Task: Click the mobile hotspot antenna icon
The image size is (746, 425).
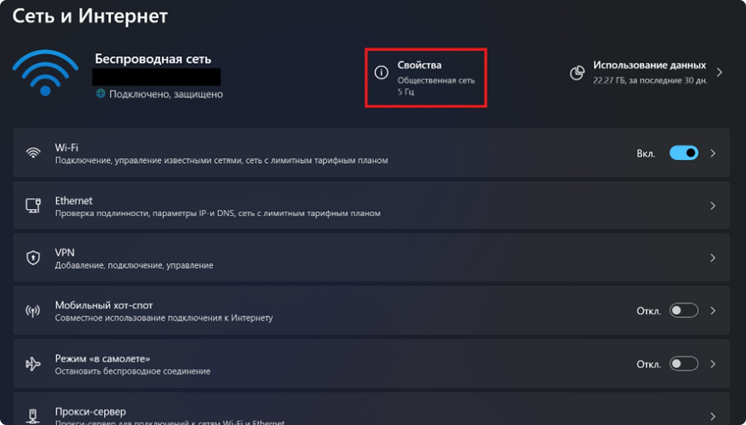Action: tap(33, 311)
